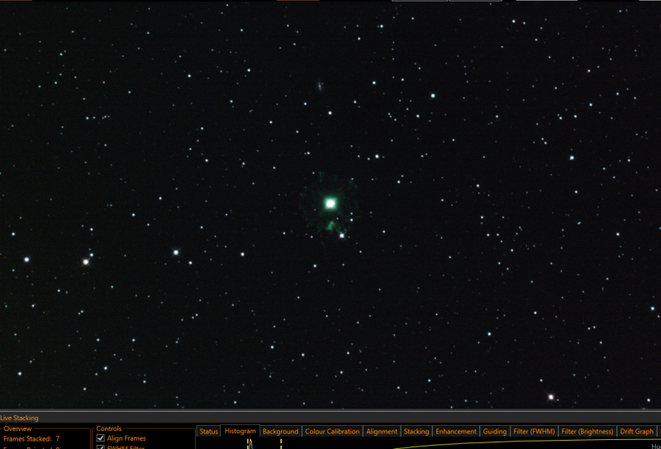Switch to the Status tab
Screen dimensions: 661x449
pyautogui.click(x=208, y=432)
